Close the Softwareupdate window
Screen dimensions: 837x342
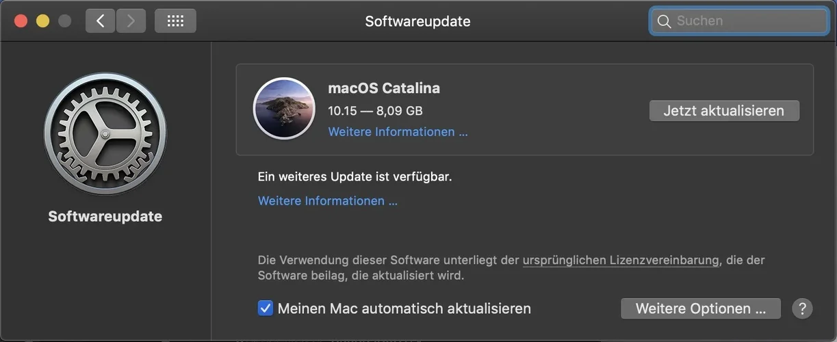click(x=21, y=21)
